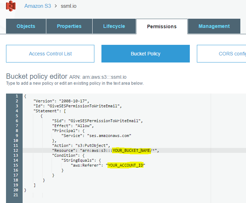Click the ssml.io bucket name in breadcrumb
Viewport: 246px width, 203px height.
click(69, 6)
